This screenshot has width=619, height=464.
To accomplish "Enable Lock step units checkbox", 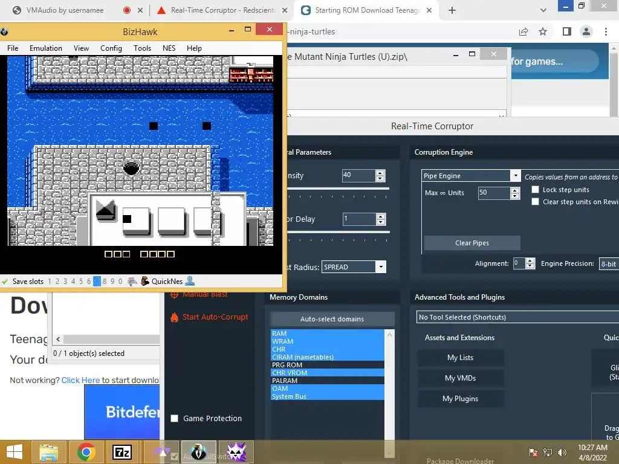I will pyautogui.click(x=536, y=190).
